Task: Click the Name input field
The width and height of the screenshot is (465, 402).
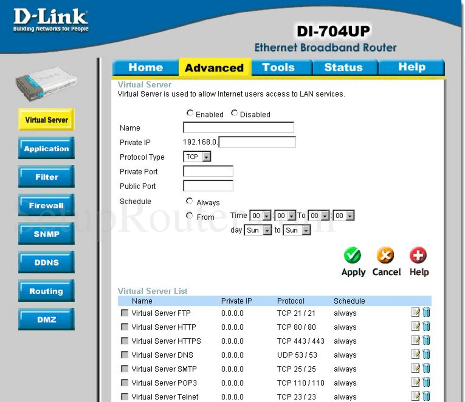Action: coord(238,127)
